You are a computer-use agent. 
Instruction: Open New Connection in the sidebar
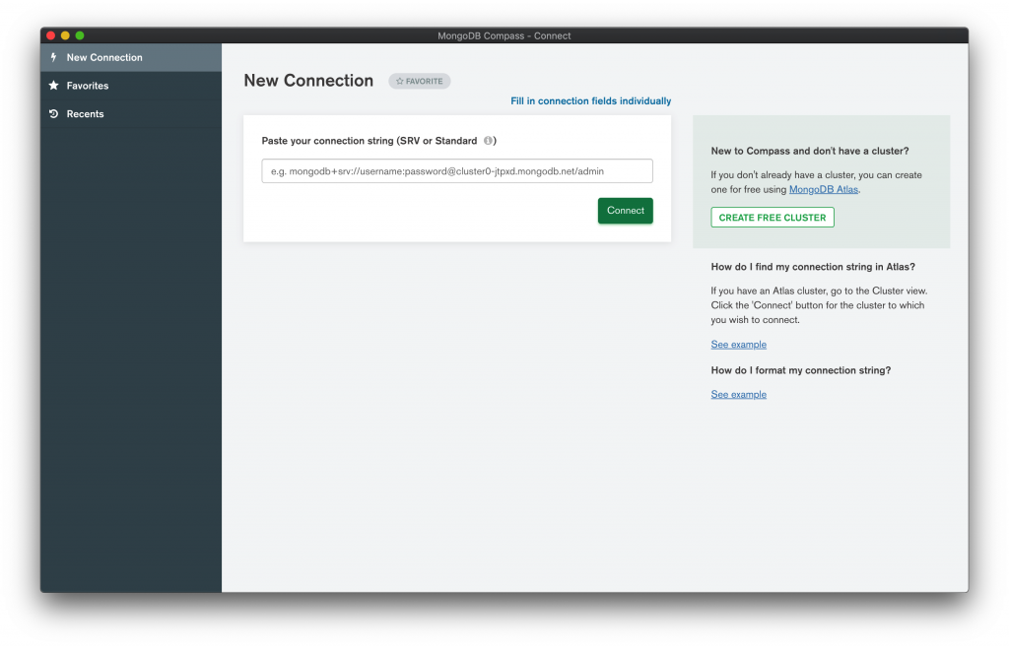(x=131, y=57)
